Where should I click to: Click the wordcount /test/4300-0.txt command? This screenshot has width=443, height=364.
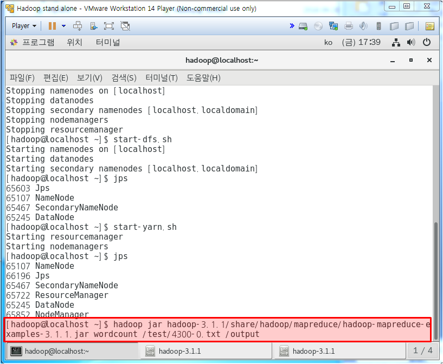point(177,334)
